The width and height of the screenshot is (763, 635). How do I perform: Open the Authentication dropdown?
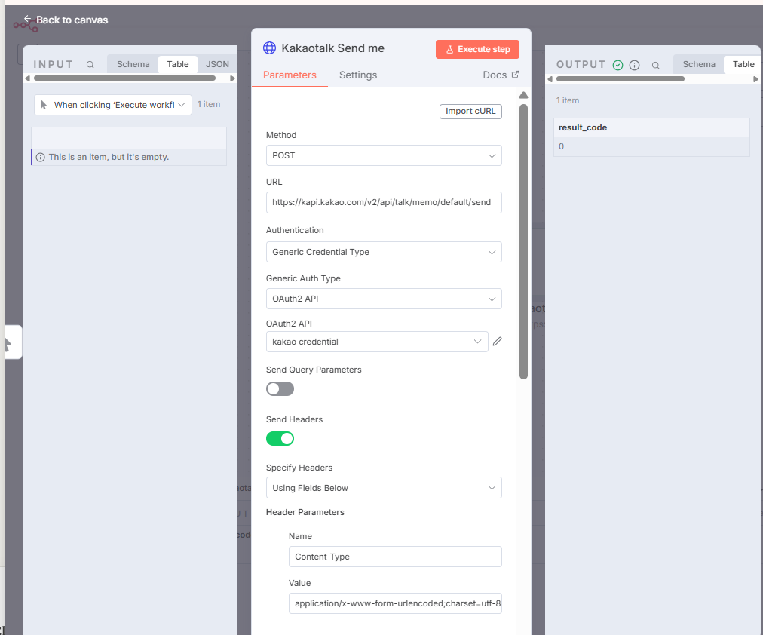click(384, 252)
